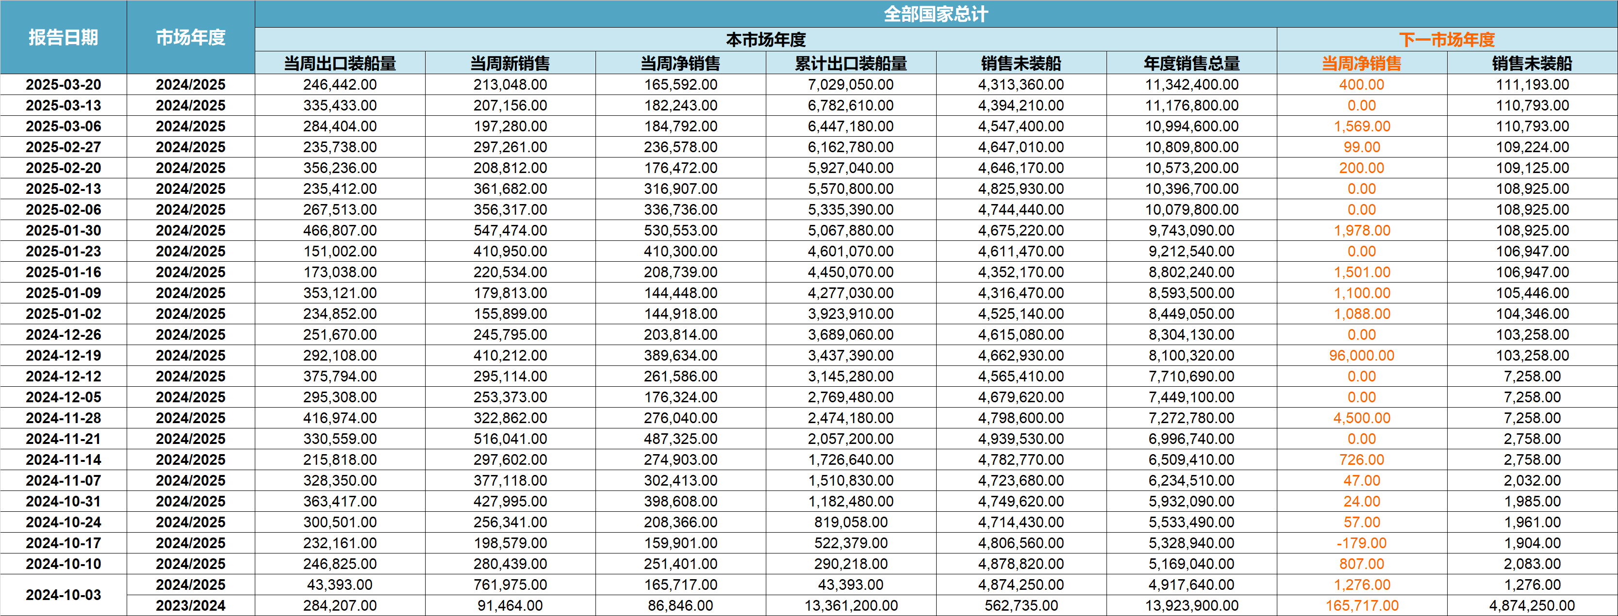Select the 111,193.00 unshipped sales cell
The height and width of the screenshot is (616, 1618).
pos(1532,85)
